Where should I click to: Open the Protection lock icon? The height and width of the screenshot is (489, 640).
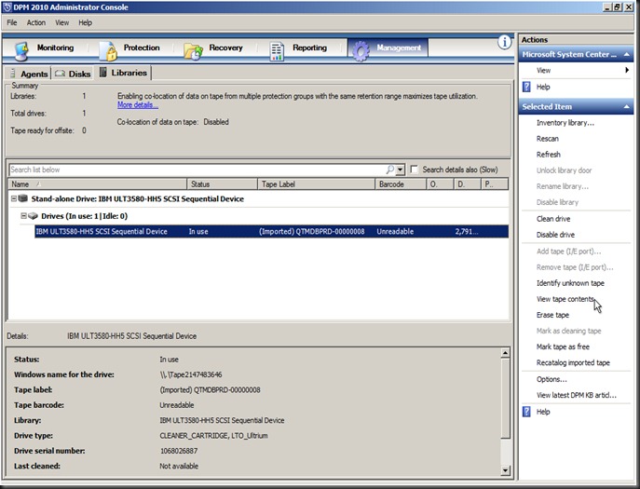108,49
